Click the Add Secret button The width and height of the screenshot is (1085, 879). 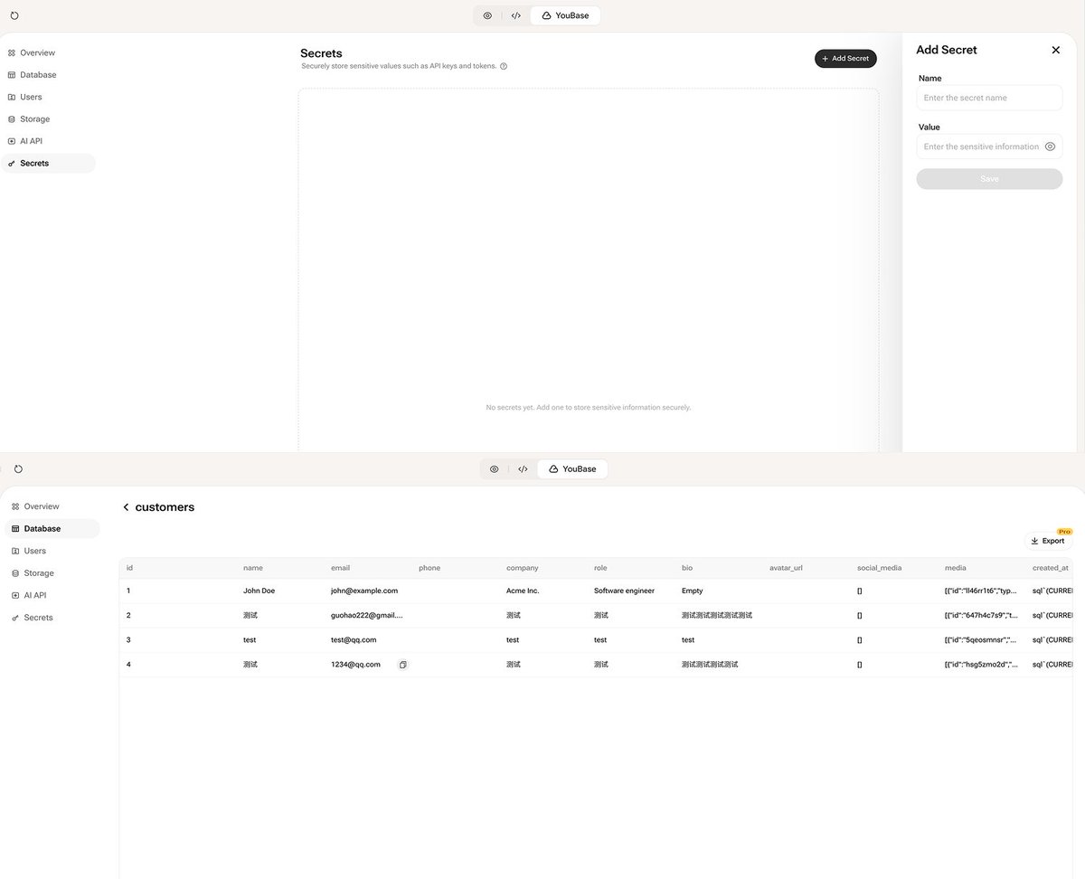tap(845, 59)
